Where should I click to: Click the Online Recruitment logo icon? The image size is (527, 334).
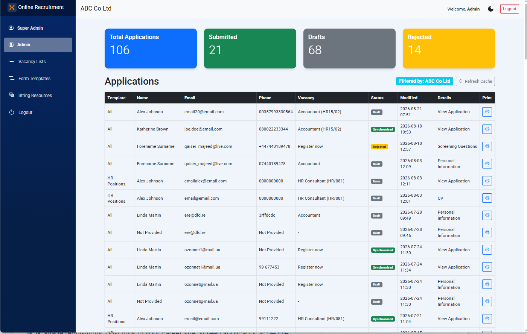(12, 8)
